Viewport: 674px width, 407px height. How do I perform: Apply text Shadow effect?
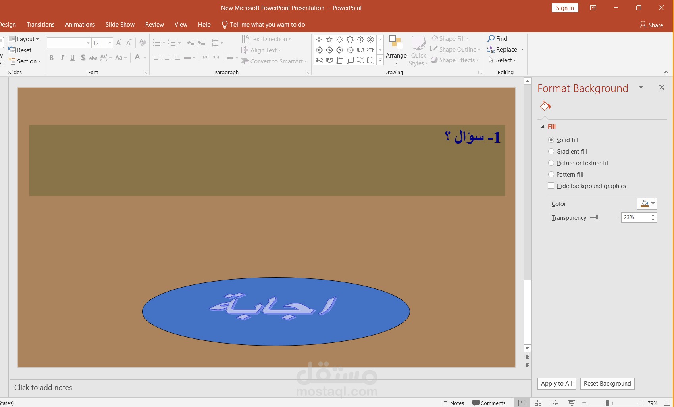coord(83,58)
